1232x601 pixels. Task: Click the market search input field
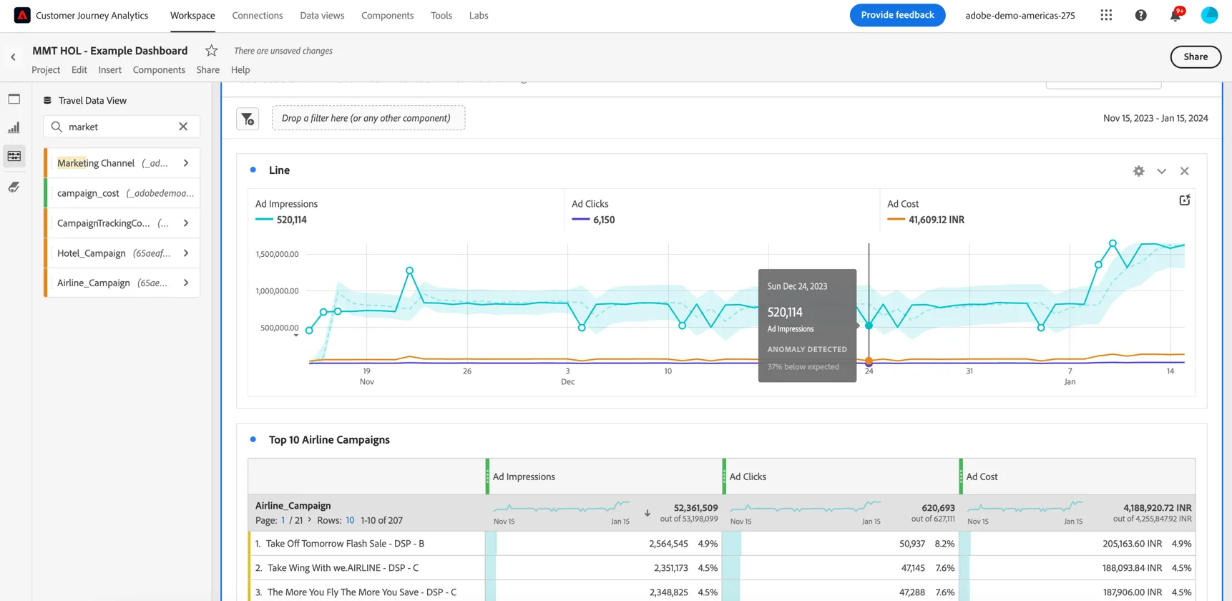pyautogui.click(x=121, y=127)
